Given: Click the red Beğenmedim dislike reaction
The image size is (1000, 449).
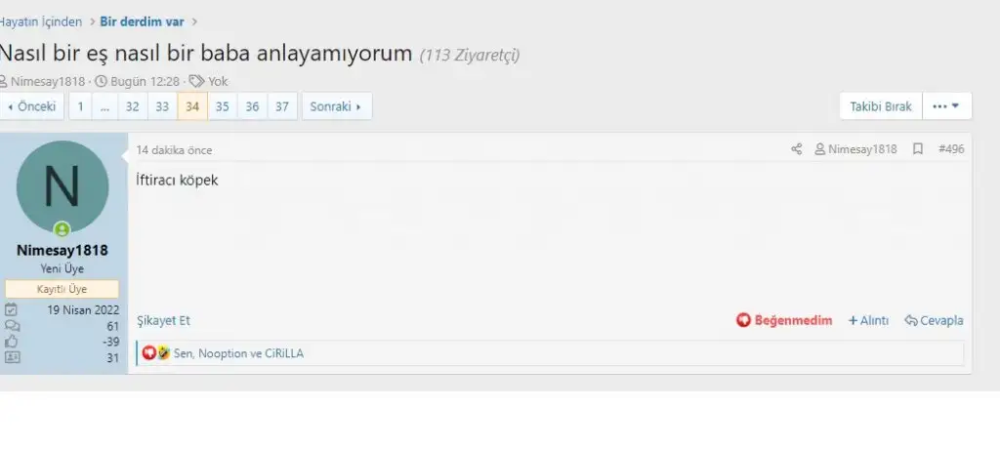Looking at the screenshot, I should (784, 320).
